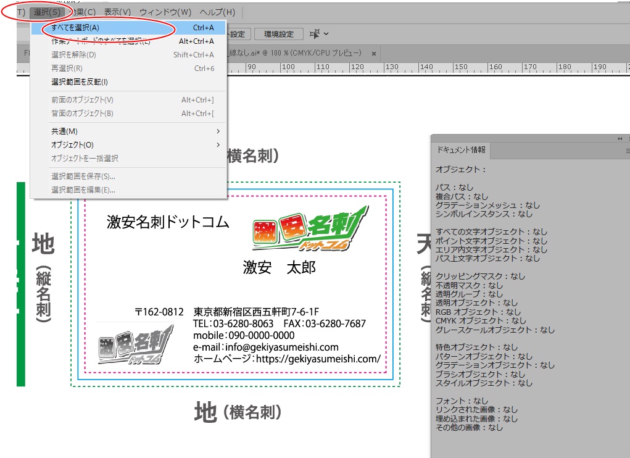
Task: Click the エリア内文字オブジェクト：なし row
Action: pyautogui.click(x=492, y=250)
